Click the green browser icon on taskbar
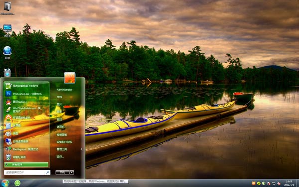This screenshot has height=187, width=299. (17, 183)
